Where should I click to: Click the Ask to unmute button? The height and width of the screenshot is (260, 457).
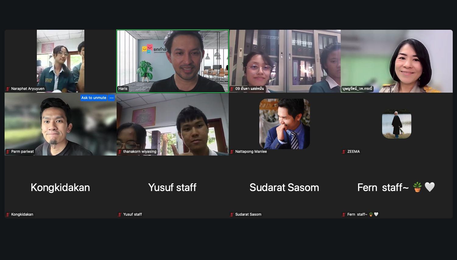[94, 98]
